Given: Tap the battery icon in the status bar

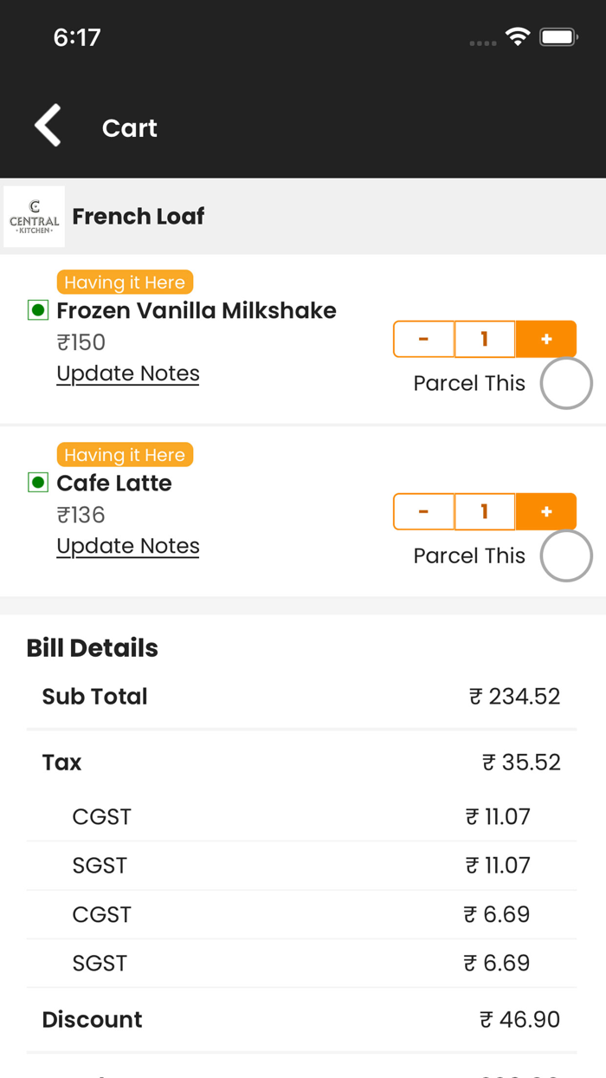Looking at the screenshot, I should (559, 36).
